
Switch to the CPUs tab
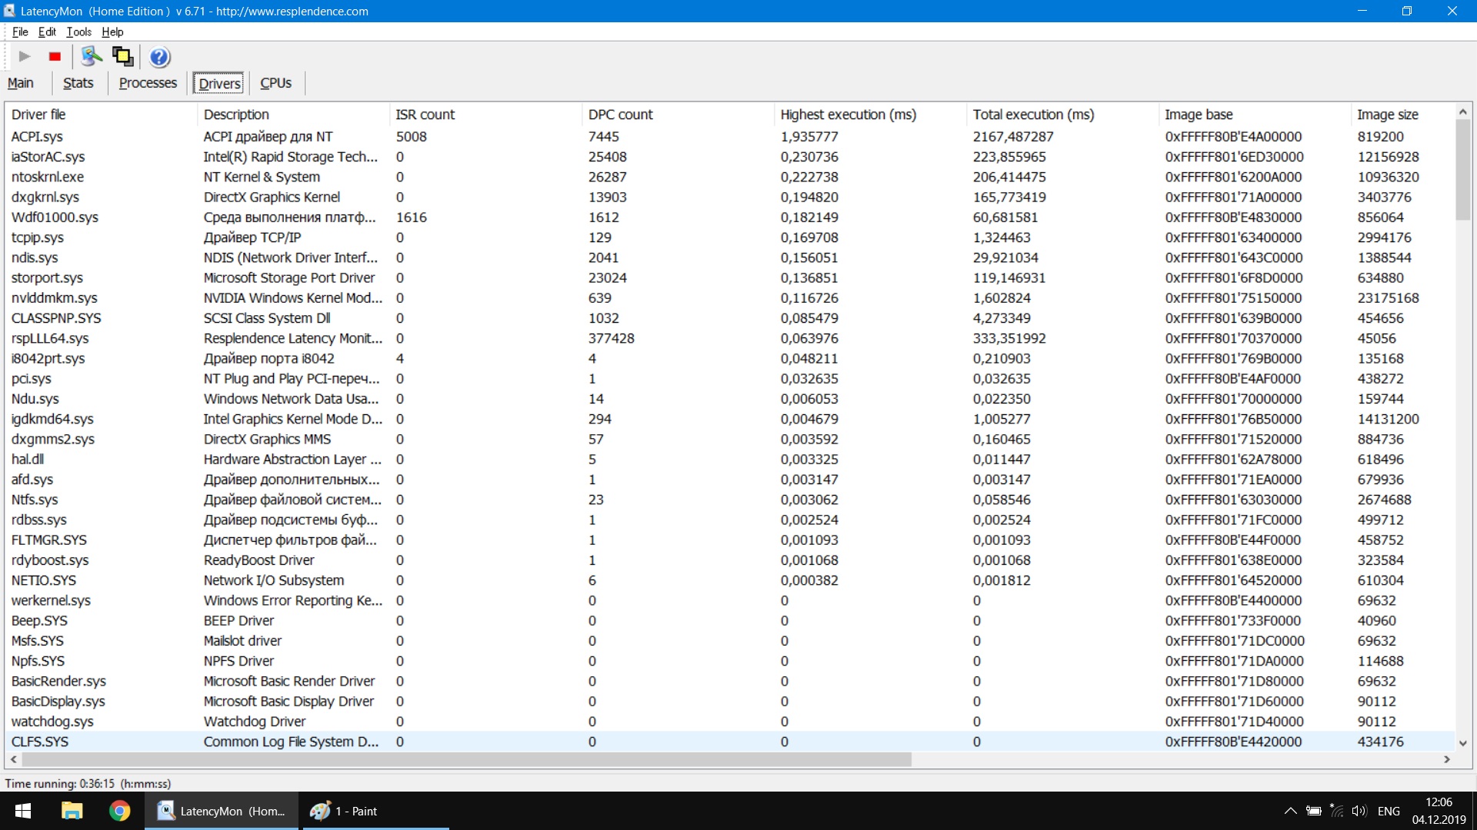tap(275, 83)
